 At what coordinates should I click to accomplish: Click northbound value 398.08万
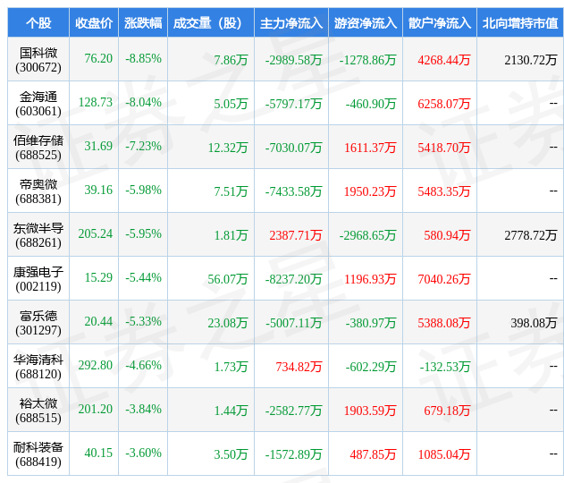pos(534,323)
